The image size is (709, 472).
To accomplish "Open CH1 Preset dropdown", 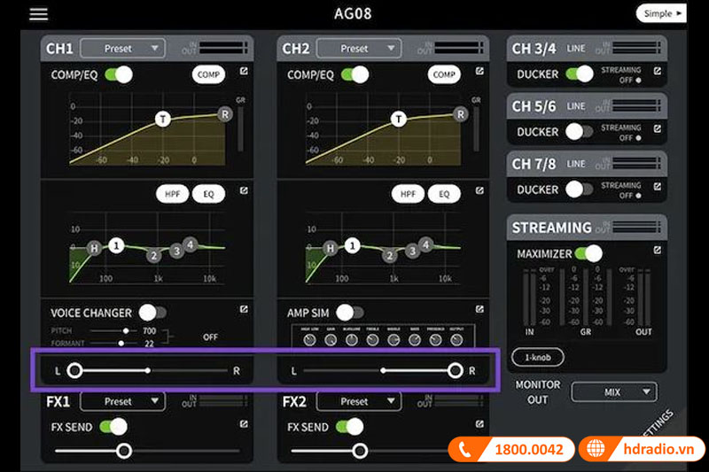I will (122, 49).
